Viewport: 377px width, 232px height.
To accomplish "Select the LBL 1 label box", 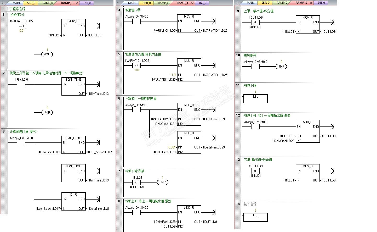I will click(x=255, y=99).
